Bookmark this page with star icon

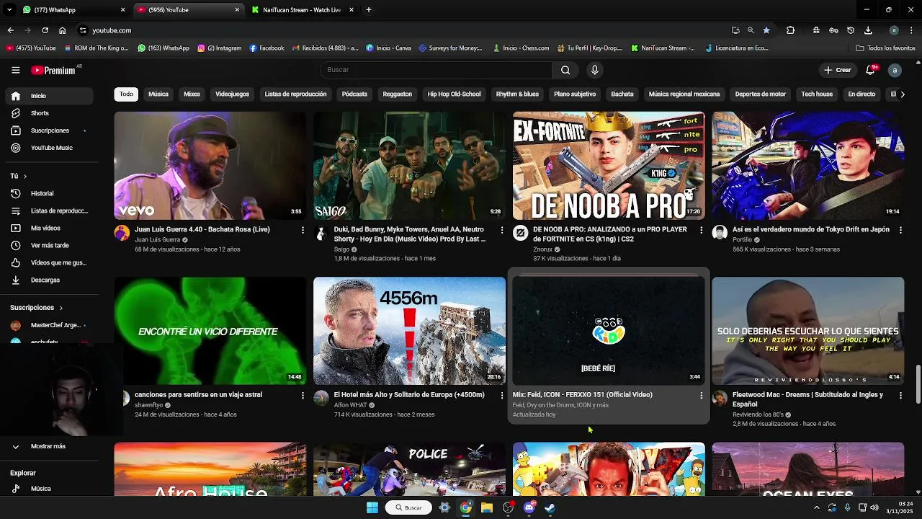766,30
